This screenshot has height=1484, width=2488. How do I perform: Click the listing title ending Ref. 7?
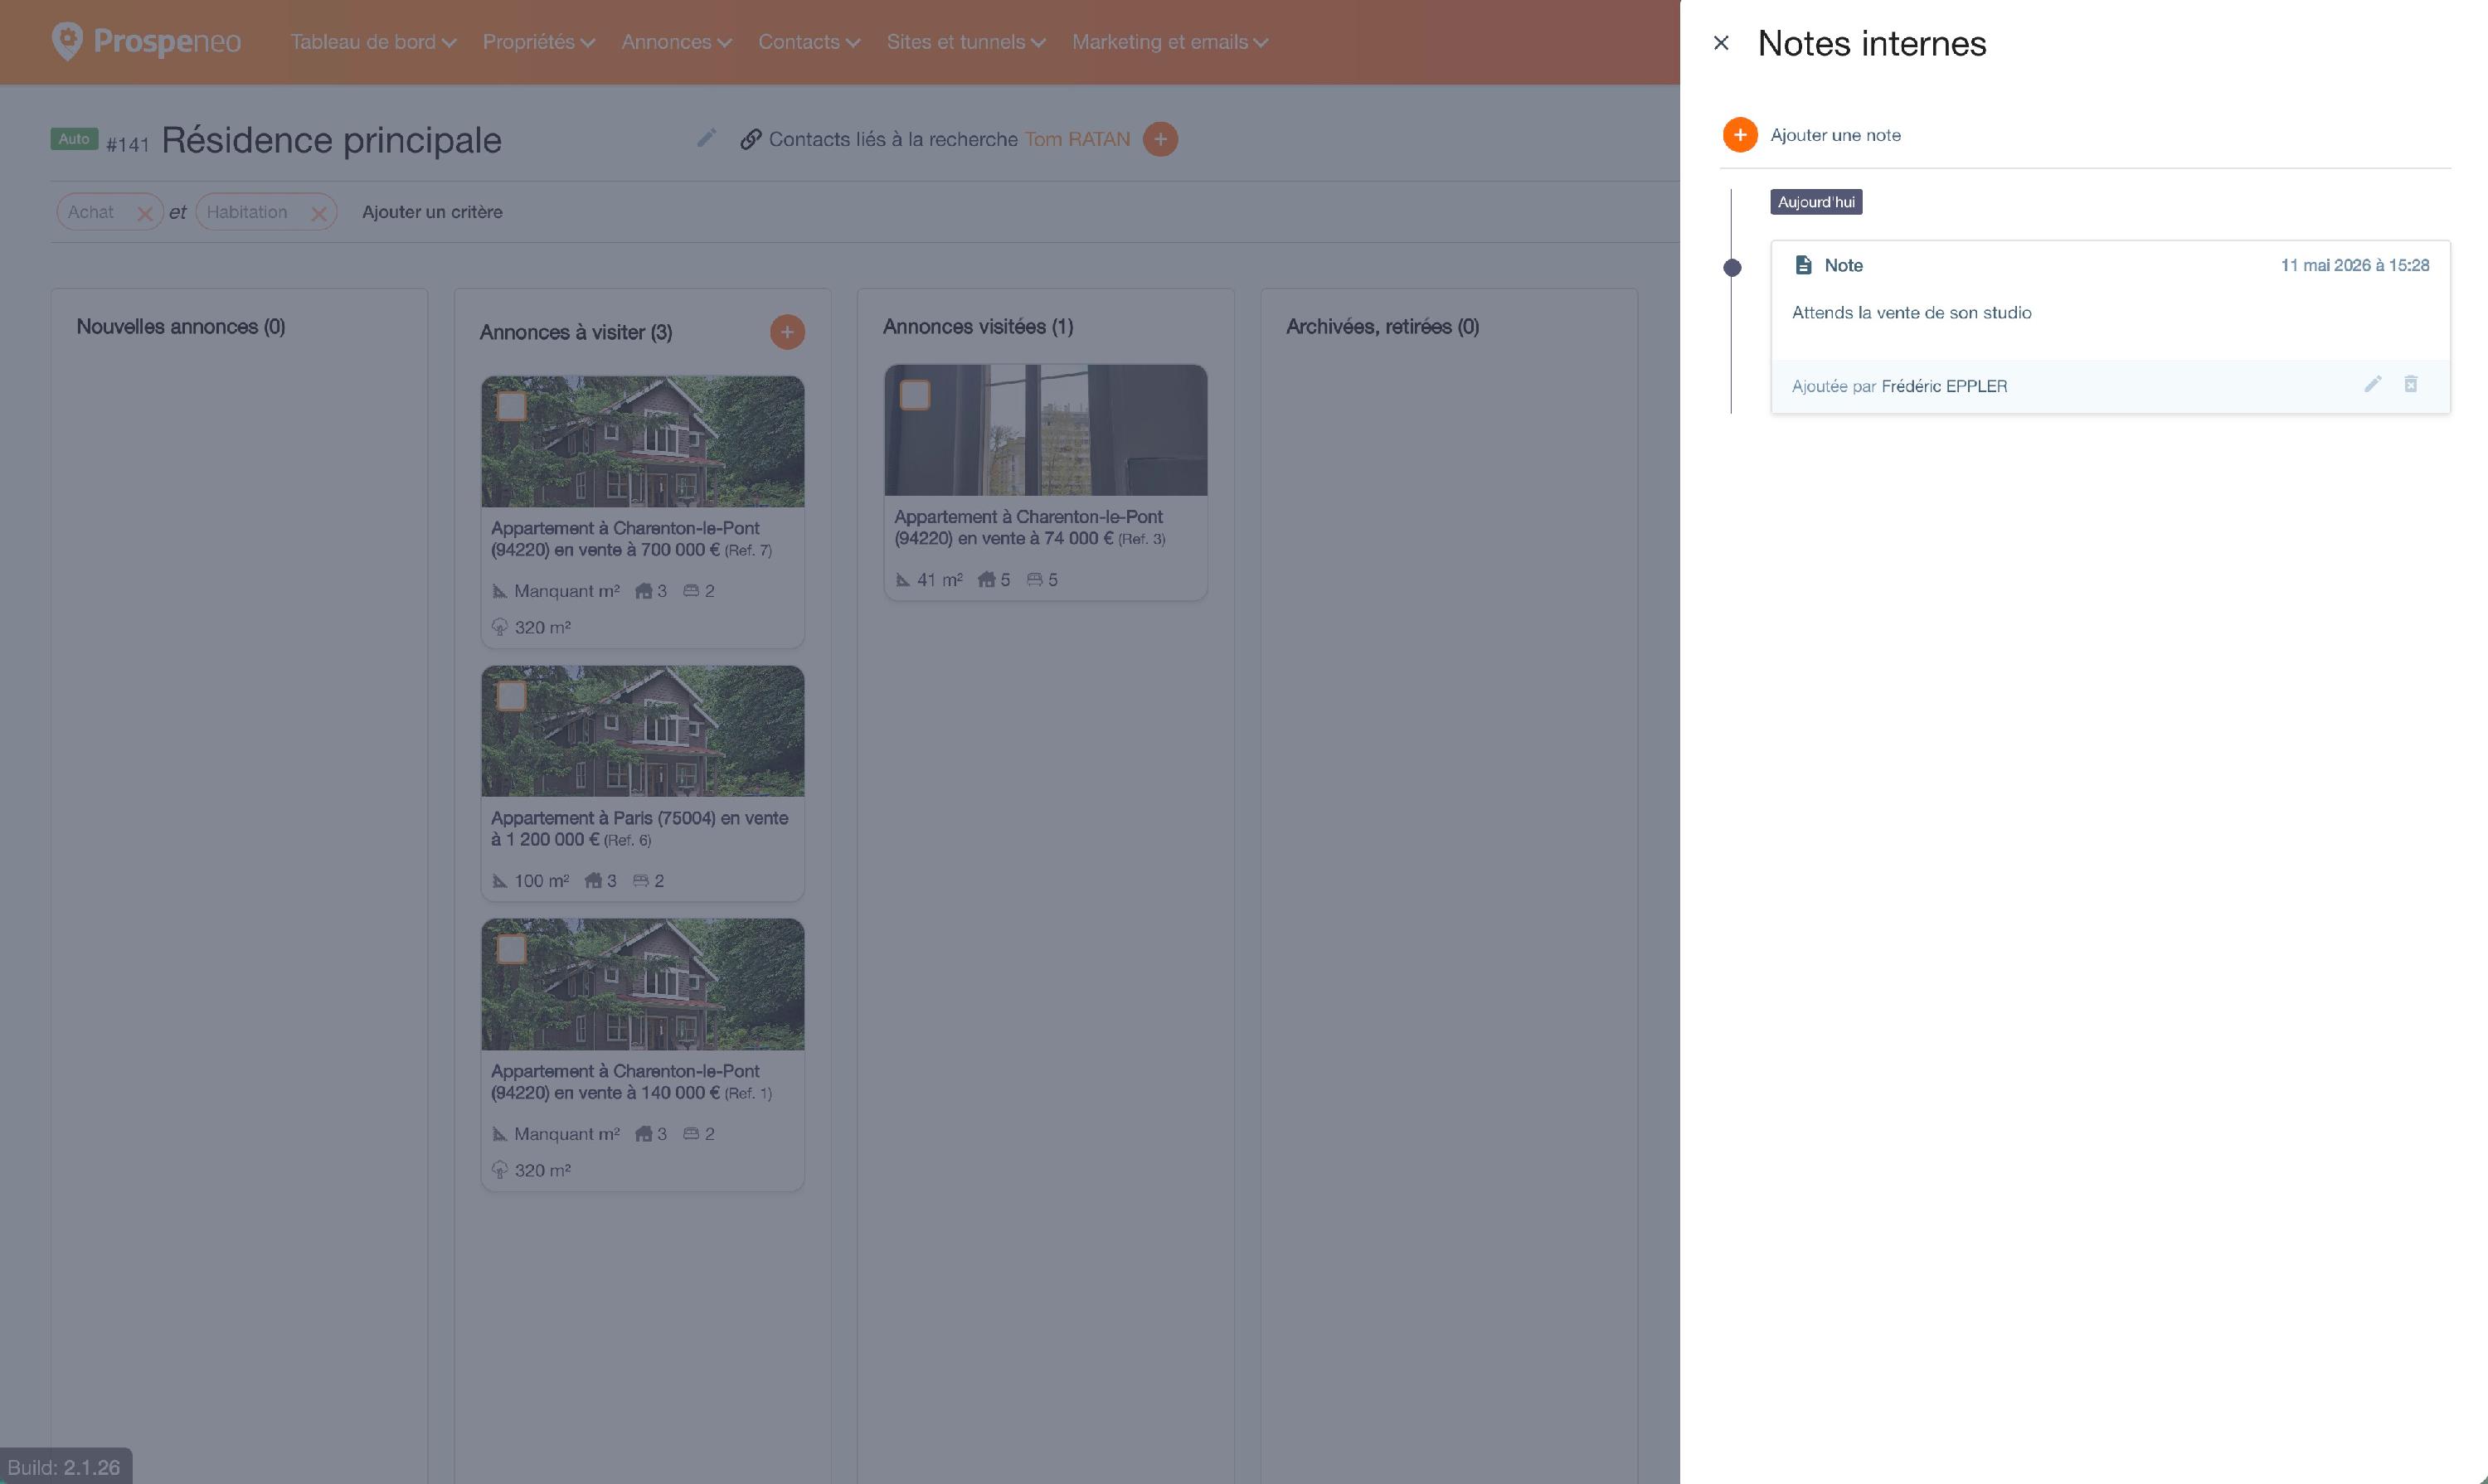tap(631, 539)
